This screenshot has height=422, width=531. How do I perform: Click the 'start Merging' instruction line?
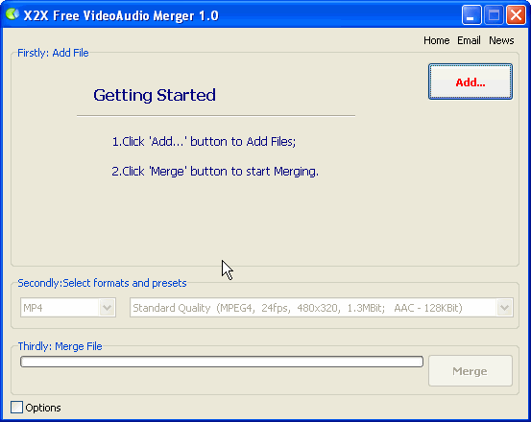tap(215, 172)
